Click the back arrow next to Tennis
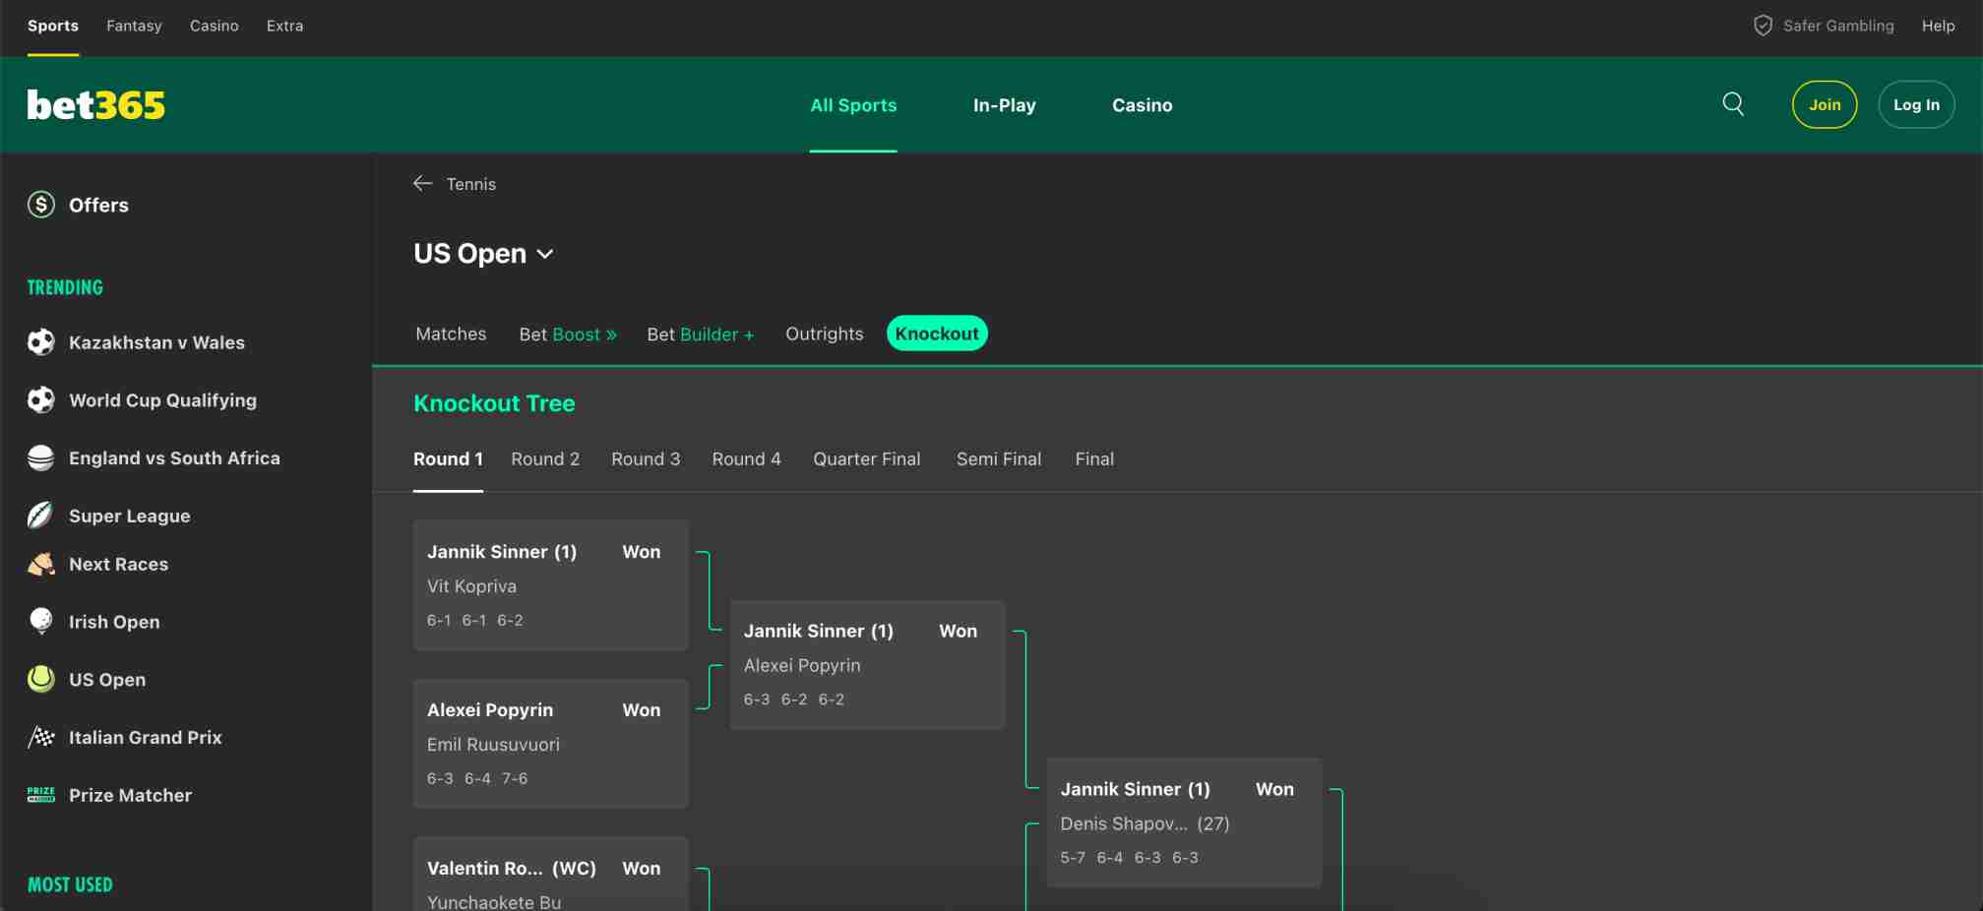The height and width of the screenshot is (911, 1983). click(422, 184)
